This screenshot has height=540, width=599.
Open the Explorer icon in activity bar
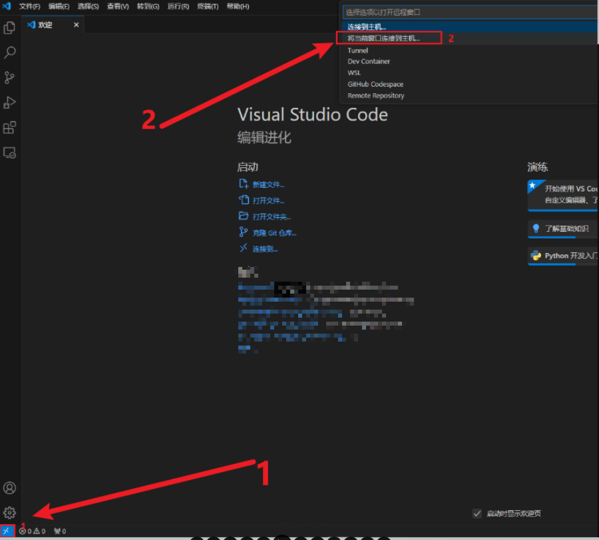click(x=10, y=28)
